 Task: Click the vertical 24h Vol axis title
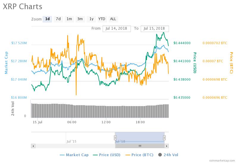point(13,108)
